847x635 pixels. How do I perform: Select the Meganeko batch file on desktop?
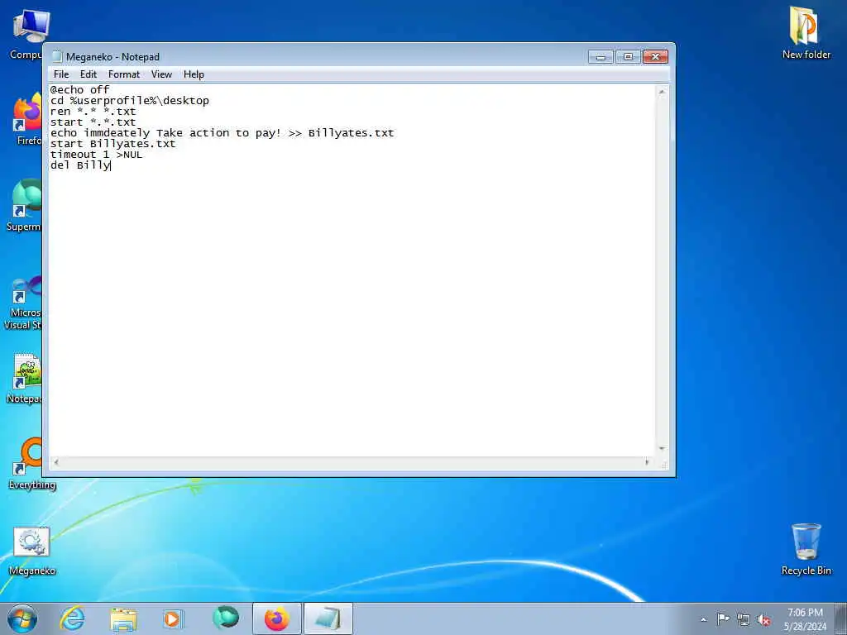pos(31,551)
